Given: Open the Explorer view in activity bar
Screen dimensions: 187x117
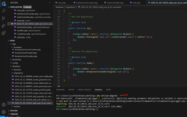Looking at the screenshot, I should tap(4, 4).
